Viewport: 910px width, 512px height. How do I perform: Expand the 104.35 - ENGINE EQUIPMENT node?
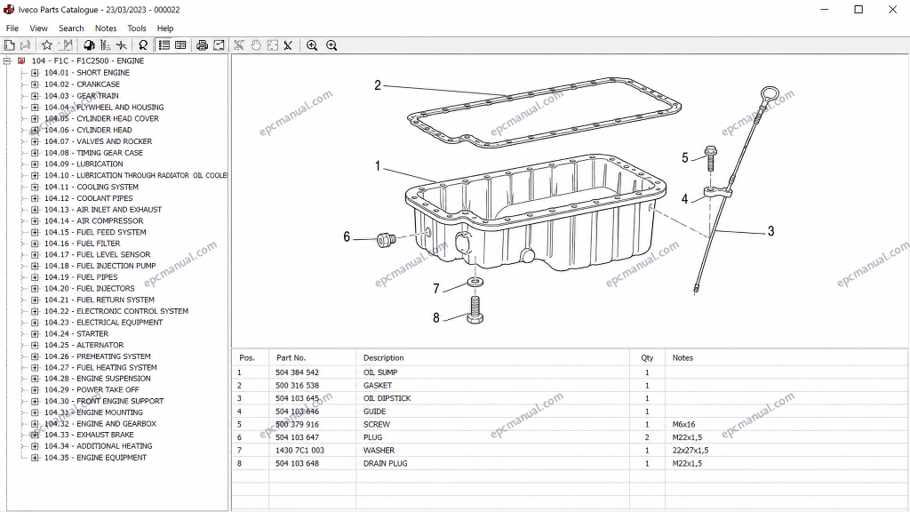click(x=35, y=458)
